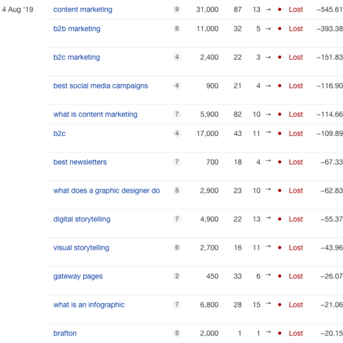This screenshot has height=343, width=343.
Task: Open 'best social media campaigns' keyword
Action: pyautogui.click(x=101, y=86)
